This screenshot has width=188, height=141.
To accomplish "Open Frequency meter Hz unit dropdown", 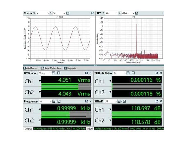I will [x=45, y=101].
